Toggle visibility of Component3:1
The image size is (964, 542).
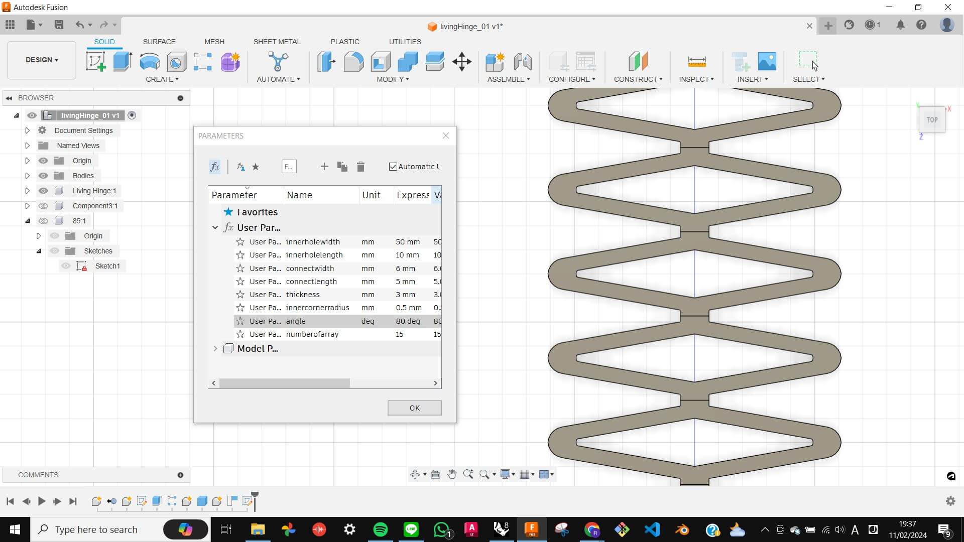point(43,205)
